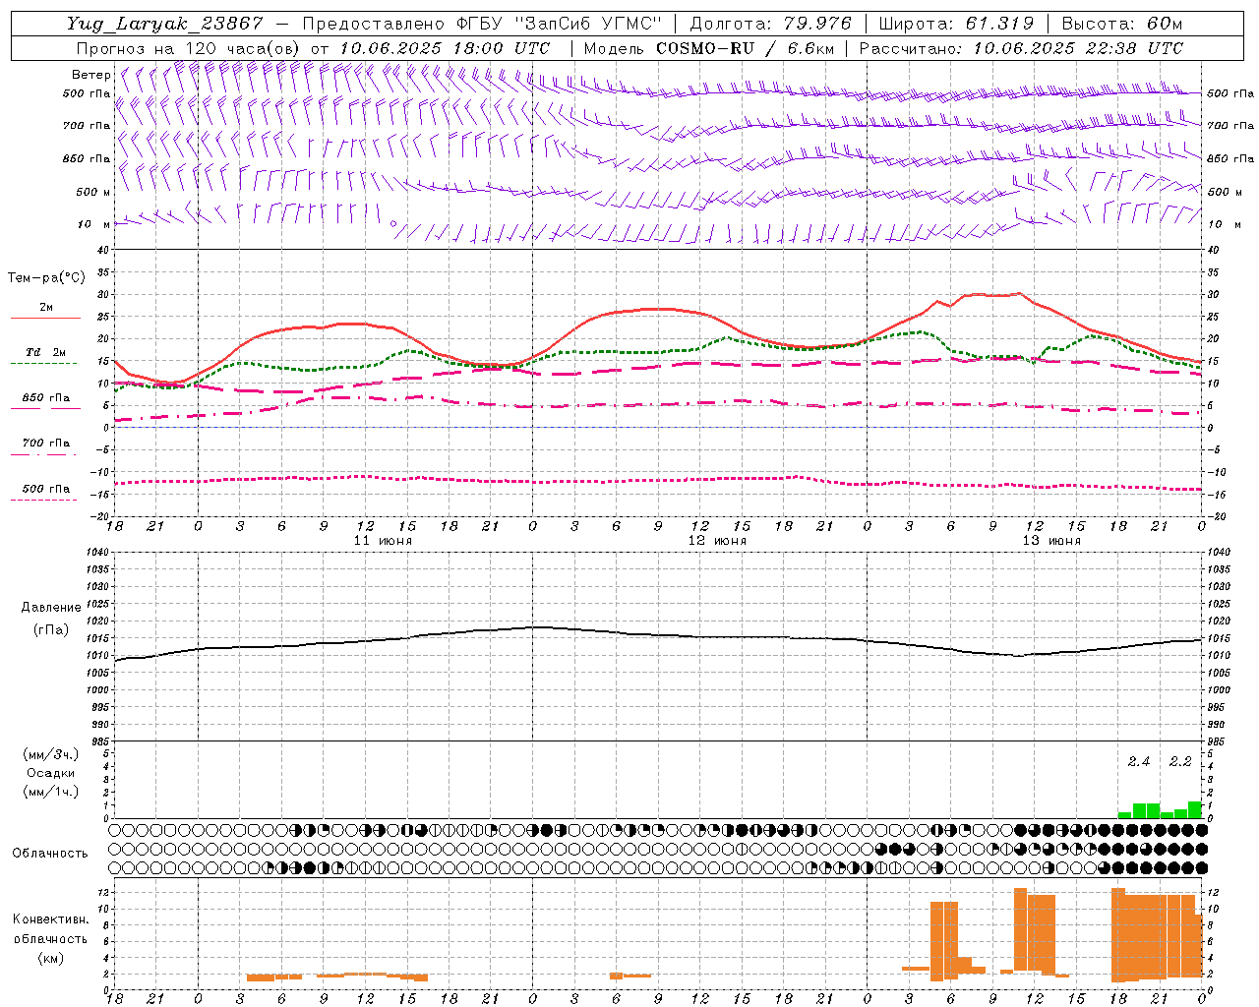1259x1007 pixels.
Task: Click the "(мм/3ч.)" precipitation unit label
Action: 50,754
